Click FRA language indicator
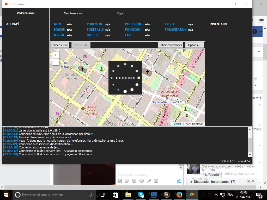The width and height of the screenshot is (267, 200). click(x=230, y=195)
